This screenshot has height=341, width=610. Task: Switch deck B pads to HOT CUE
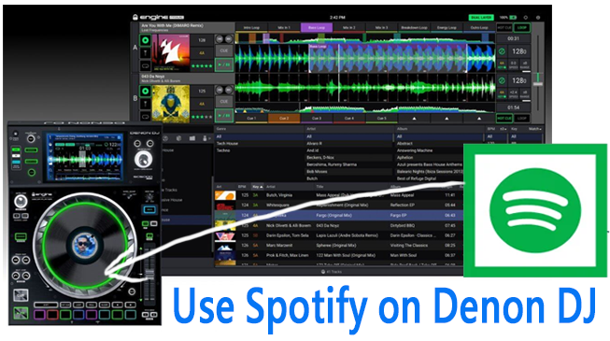pos(504,119)
